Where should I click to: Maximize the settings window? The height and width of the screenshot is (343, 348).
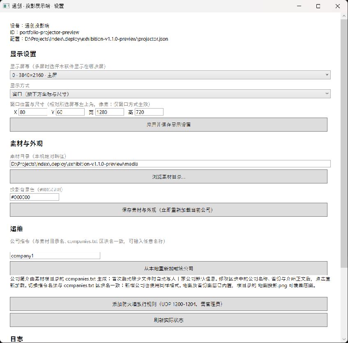coord(318,6)
